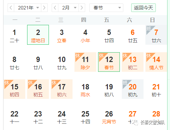This screenshot has width=170, height=130.
Task: Select February 4 小年
Action: point(85,35)
